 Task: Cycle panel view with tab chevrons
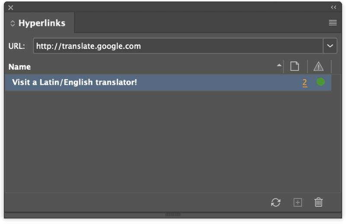pyautogui.click(x=13, y=23)
